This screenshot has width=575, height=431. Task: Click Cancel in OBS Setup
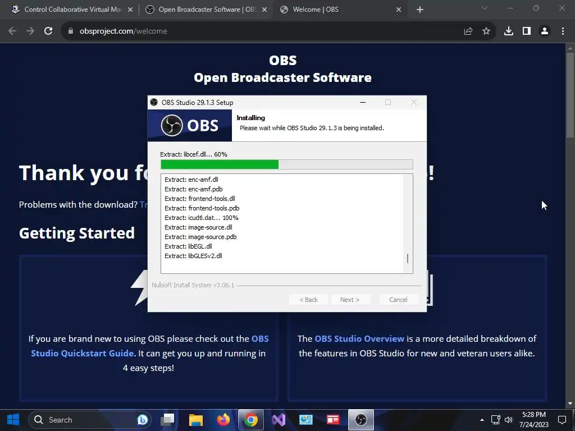tap(398, 300)
